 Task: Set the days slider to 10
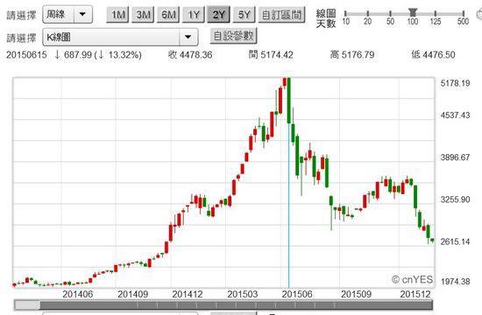pos(345,13)
